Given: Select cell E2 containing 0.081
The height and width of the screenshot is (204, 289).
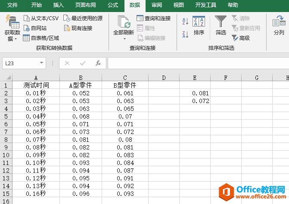Looking at the screenshot, I should click(195, 93).
